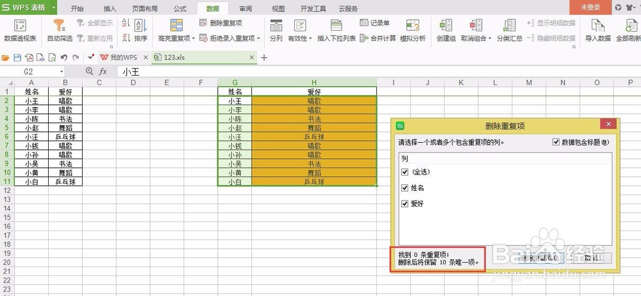Screen dimensions: 641x296
Task: Click the 自动筛选 funnel icon
Action: [x=60, y=26]
